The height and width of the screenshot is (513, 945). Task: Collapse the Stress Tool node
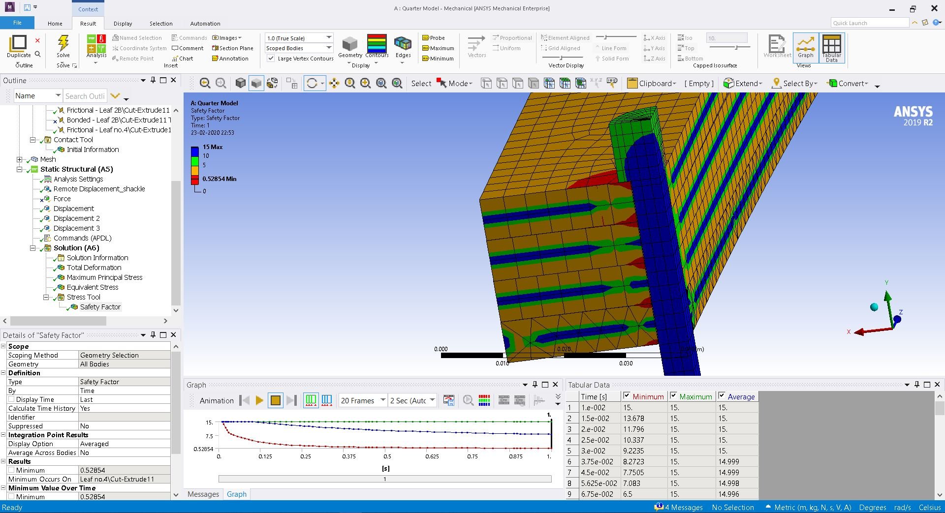click(46, 297)
